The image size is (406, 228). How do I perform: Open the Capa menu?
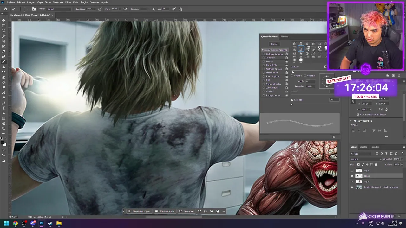(x=40, y=2)
